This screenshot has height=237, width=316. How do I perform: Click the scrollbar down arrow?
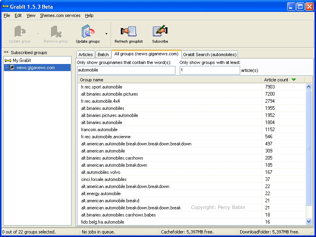pyautogui.click(x=309, y=222)
